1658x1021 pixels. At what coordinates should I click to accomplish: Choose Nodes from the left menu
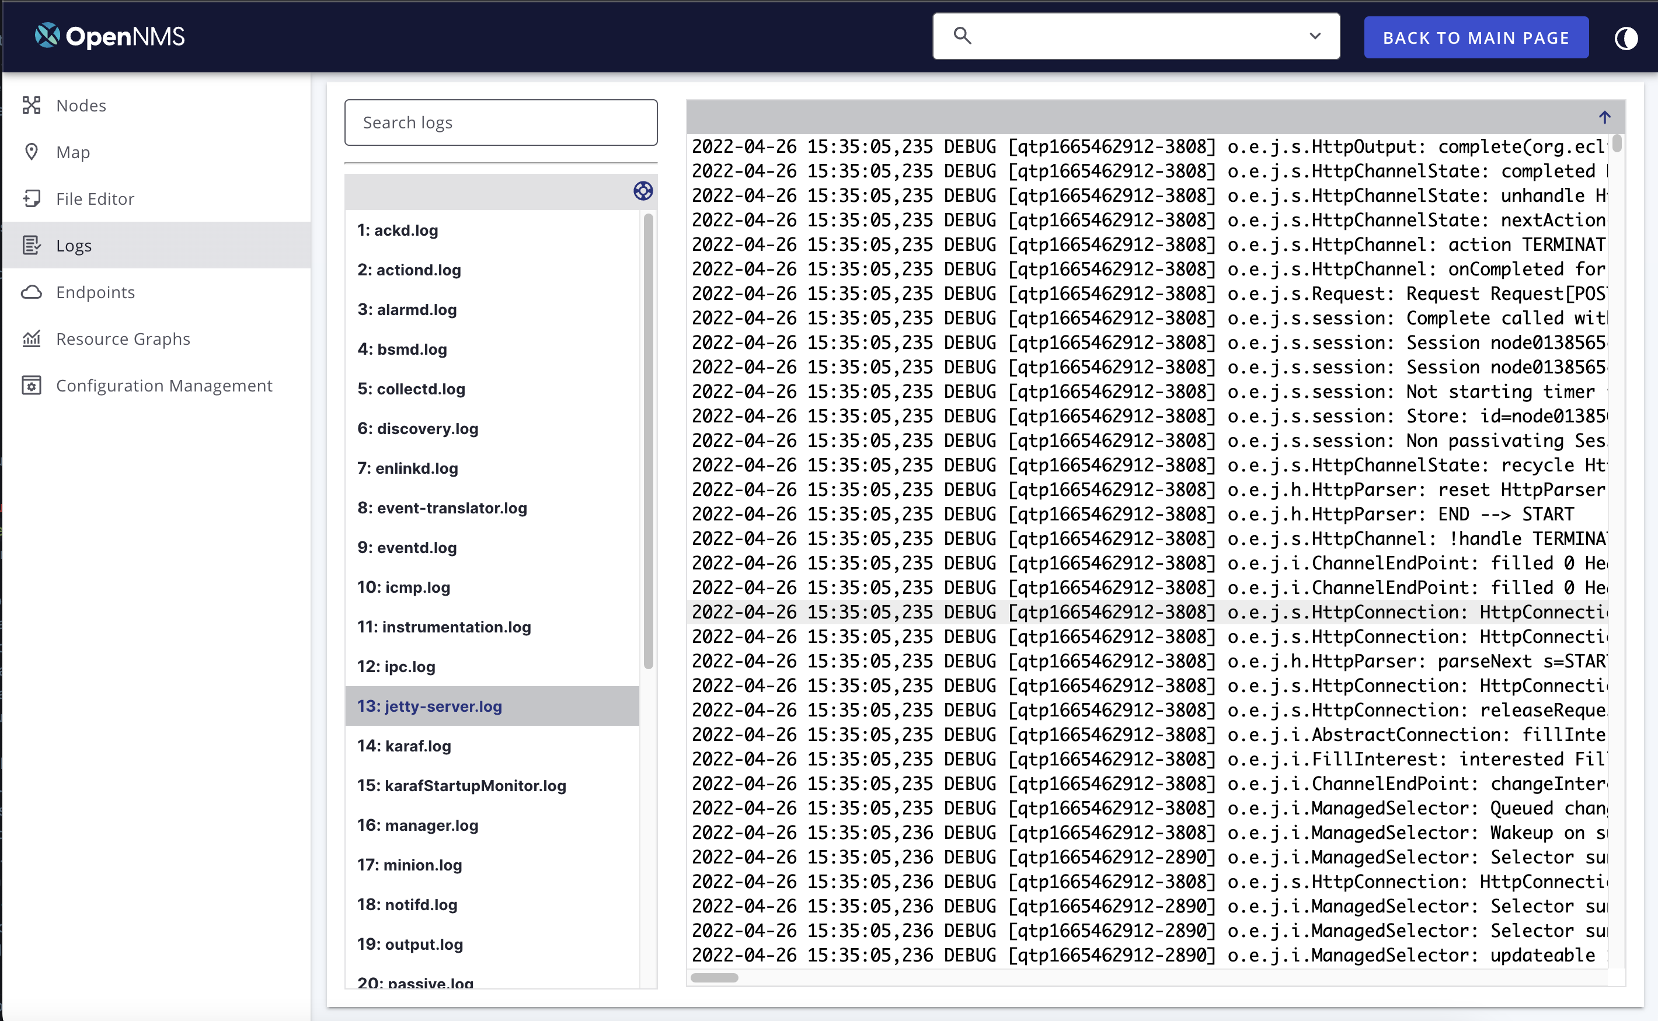point(81,106)
